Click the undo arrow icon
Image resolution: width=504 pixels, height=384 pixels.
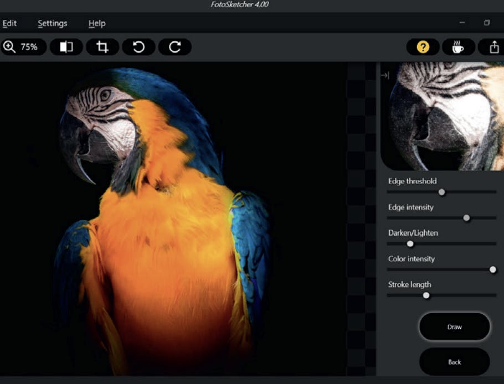139,47
